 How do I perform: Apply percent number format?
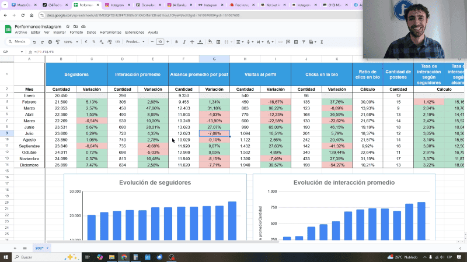click(94, 42)
